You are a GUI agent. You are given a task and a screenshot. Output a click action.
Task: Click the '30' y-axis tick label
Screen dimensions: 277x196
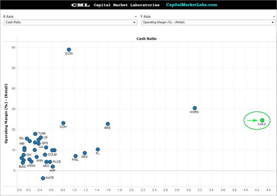click(x=14, y=109)
